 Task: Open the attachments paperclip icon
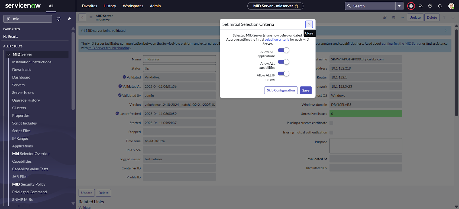coord(385,17)
